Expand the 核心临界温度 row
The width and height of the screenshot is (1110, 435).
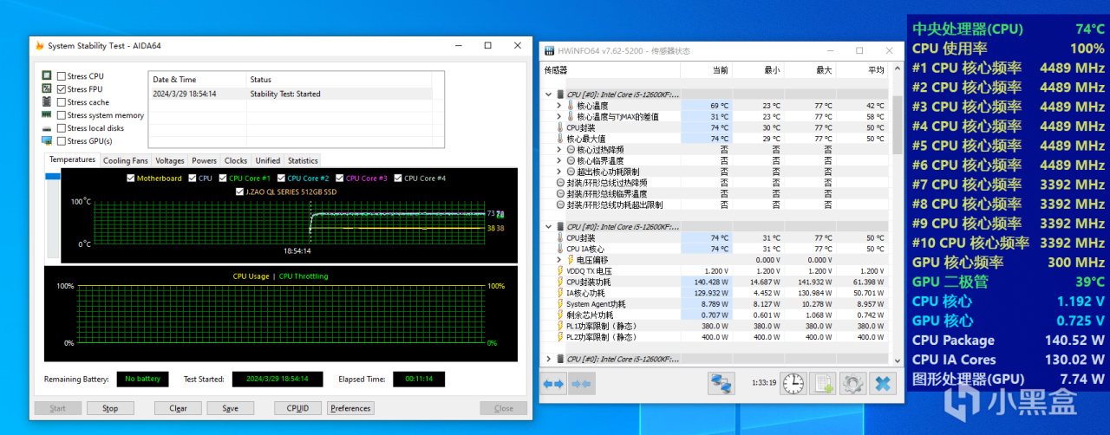559,160
